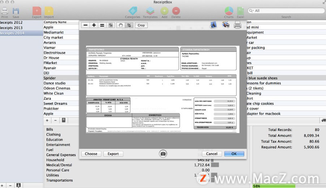Click the Crop button

tap(141, 25)
